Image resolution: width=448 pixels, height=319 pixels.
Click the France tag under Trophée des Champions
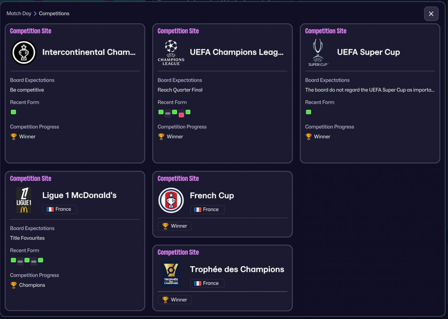coord(207,283)
